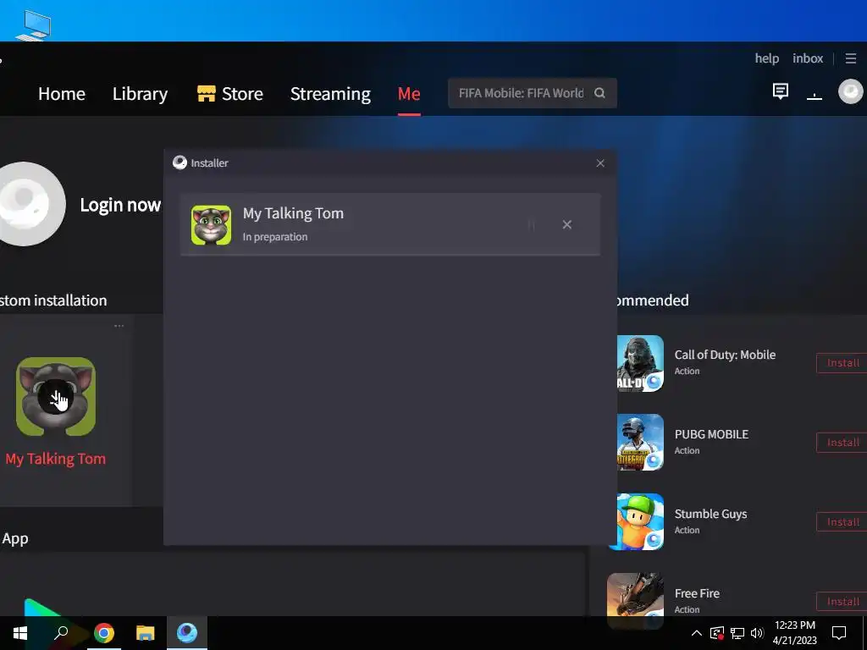Select the Me tab
Image resolution: width=867 pixels, height=650 pixels.
(409, 94)
